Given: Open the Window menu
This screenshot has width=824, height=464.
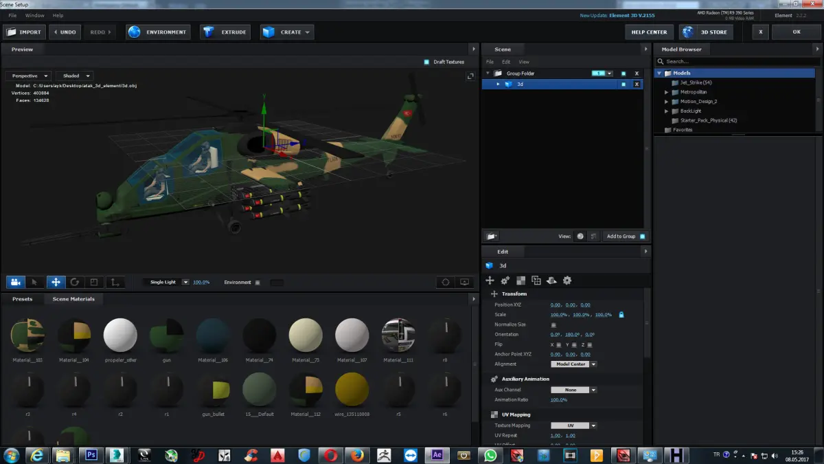Looking at the screenshot, I should point(34,15).
